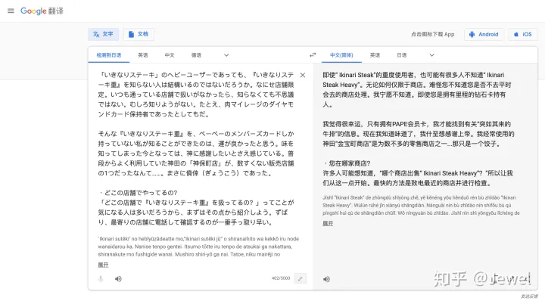Choose 英语 as target language

point(375,55)
